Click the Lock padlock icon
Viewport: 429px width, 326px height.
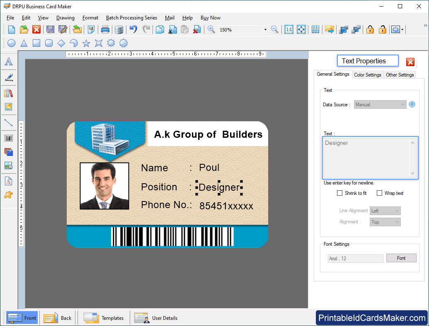tap(370, 29)
